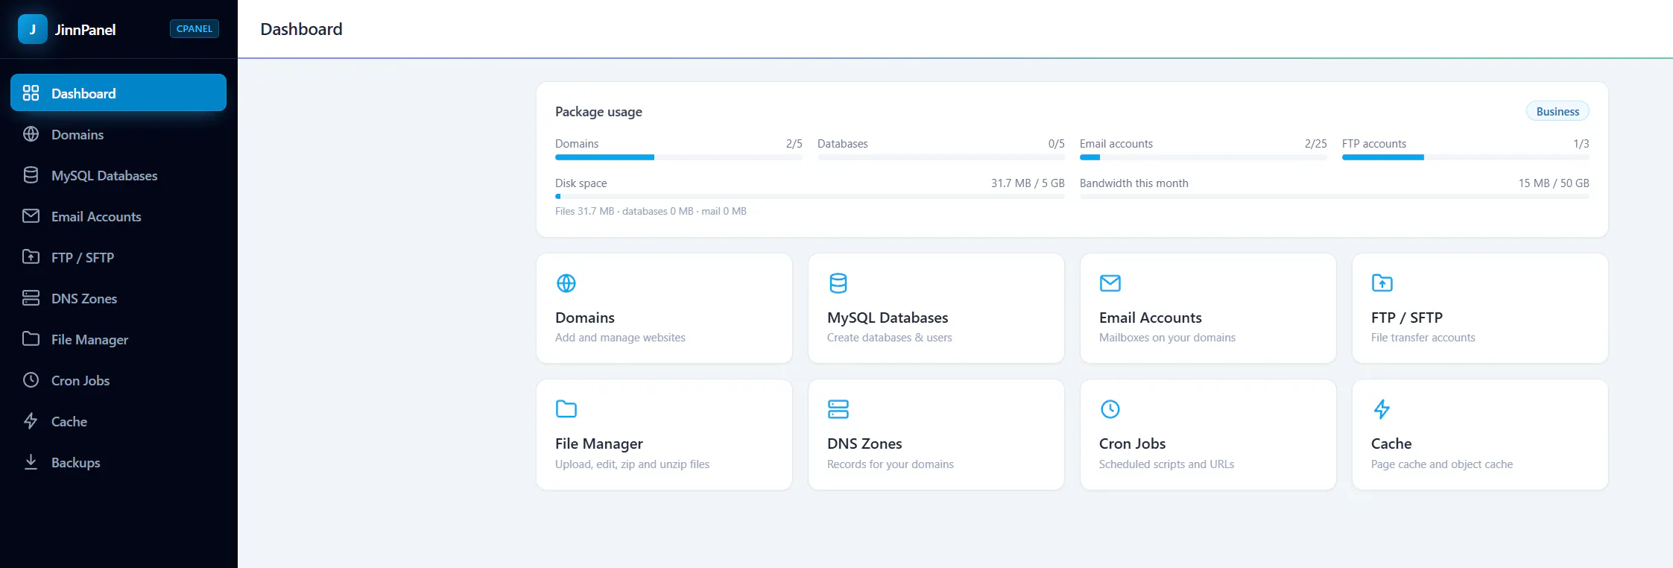Image resolution: width=1673 pixels, height=568 pixels.
Task: Click the clock icon on the Cron Jobs card
Action: [x=1110, y=409]
